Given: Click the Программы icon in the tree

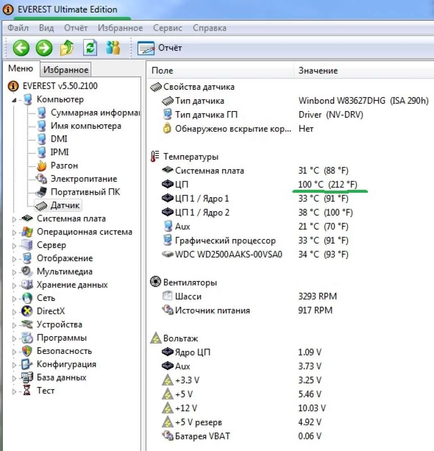Looking at the screenshot, I should pyautogui.click(x=27, y=338).
